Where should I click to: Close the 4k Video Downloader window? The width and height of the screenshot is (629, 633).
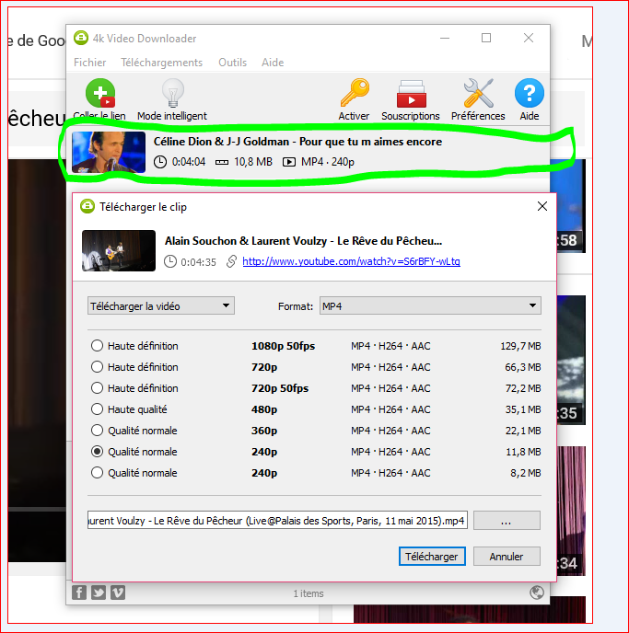529,38
